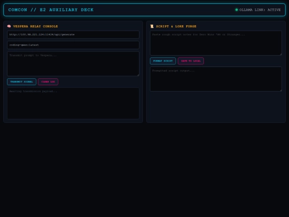
Task: Focus the coding-qwen:latest model field
Action: point(73,45)
